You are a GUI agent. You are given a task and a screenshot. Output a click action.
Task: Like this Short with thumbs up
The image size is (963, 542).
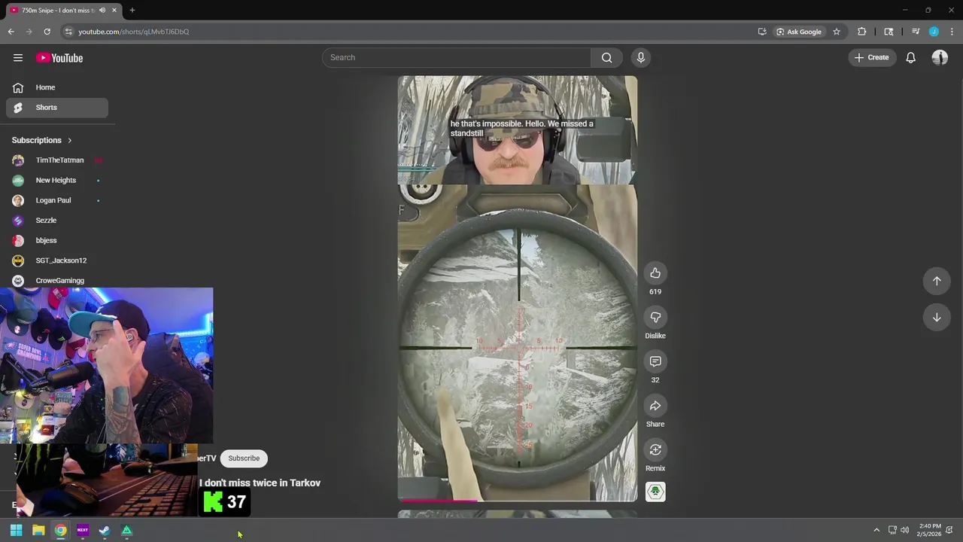655,273
